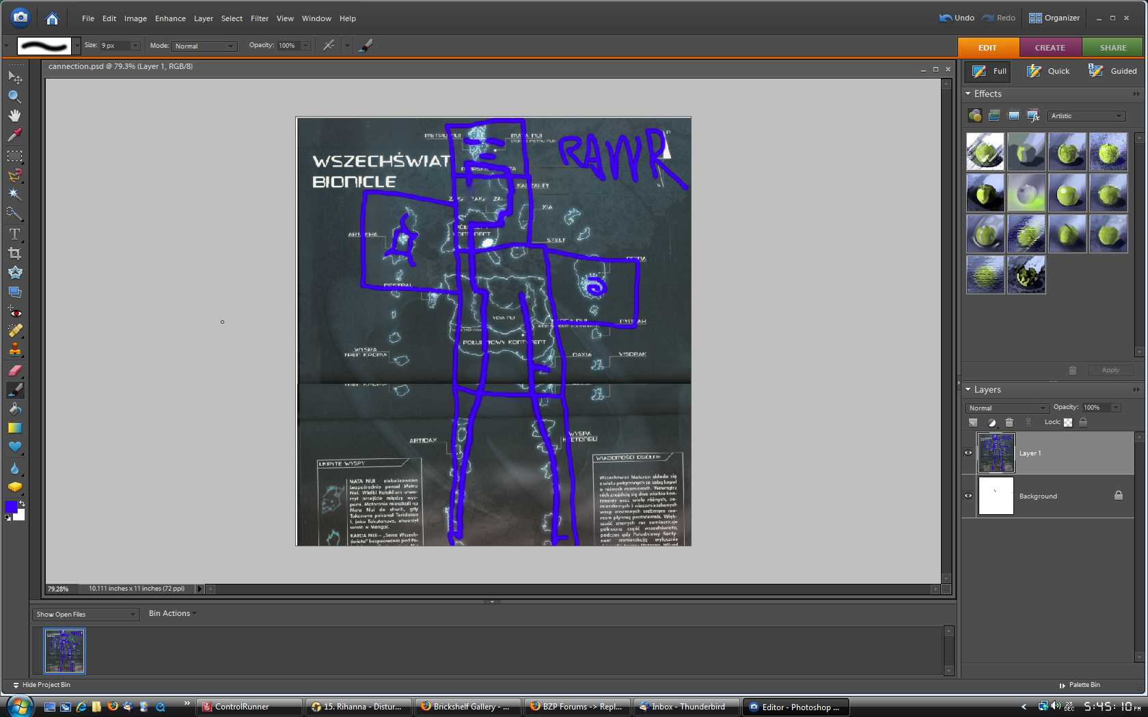Click the Undo button
The image size is (1148, 717).
coord(957,18)
